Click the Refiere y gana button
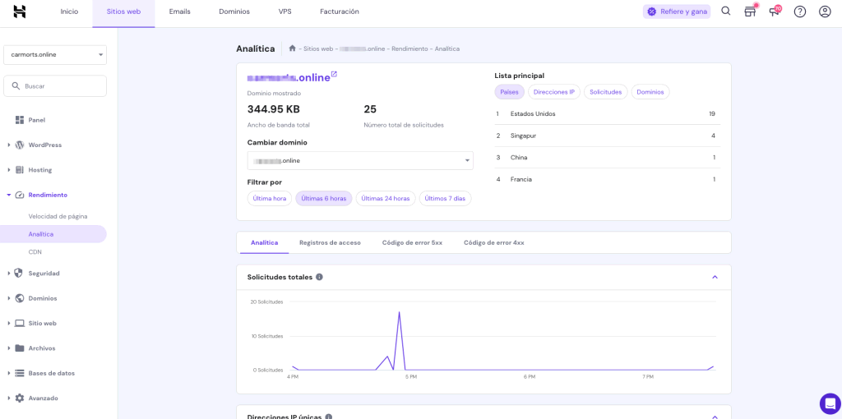Image resolution: width=842 pixels, height=419 pixels. coord(677,12)
